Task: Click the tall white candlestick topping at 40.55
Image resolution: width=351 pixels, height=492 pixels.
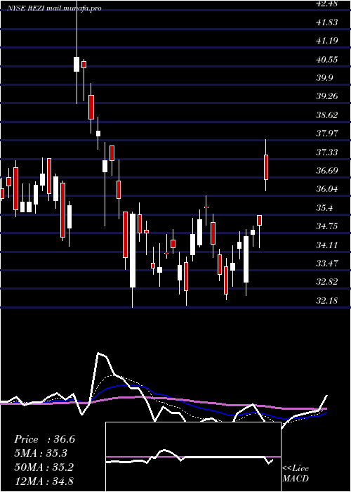Action: (77, 65)
